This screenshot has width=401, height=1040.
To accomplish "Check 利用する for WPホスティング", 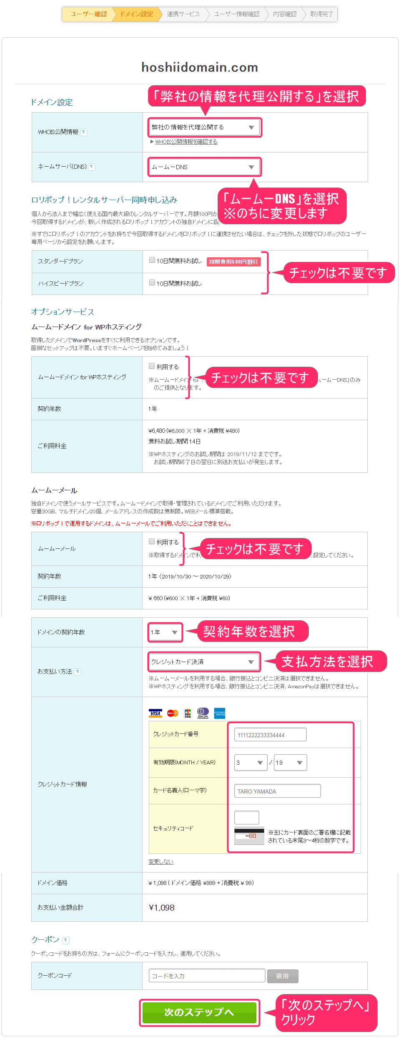I will coord(152,366).
